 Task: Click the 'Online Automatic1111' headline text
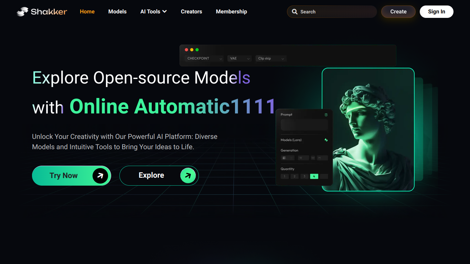pos(173,106)
